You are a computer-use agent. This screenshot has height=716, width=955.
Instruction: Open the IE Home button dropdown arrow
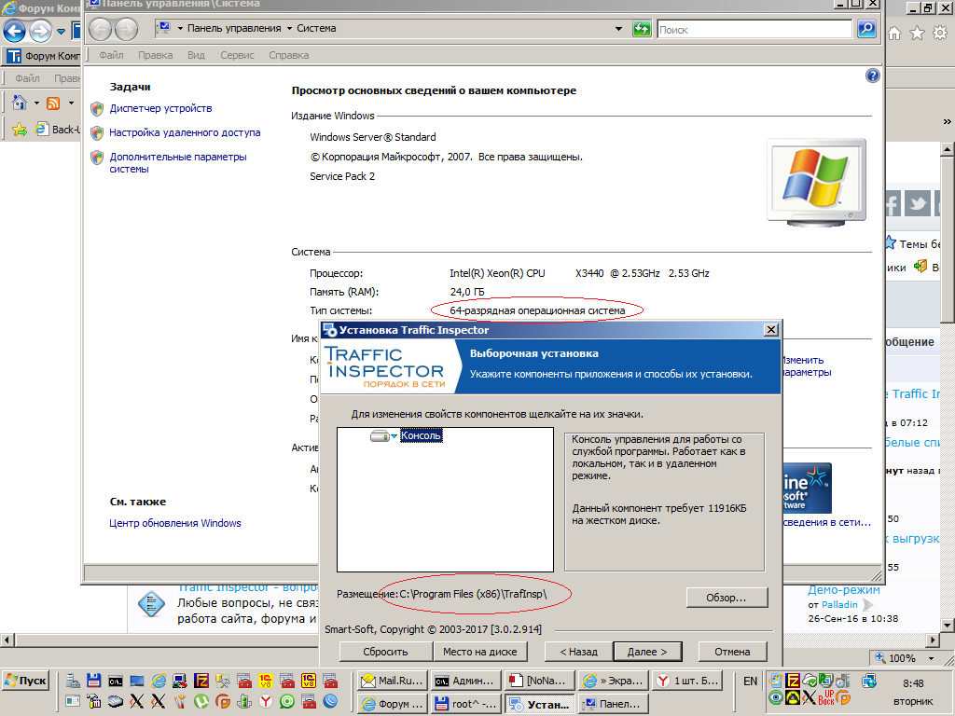[x=36, y=103]
